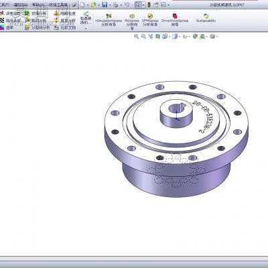The height and width of the screenshot is (268, 268).
Task: Expand the Open file dropdown arrow
Action: [98, 5]
